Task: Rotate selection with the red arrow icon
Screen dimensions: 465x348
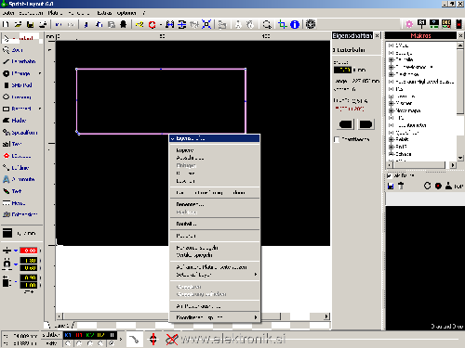Action: coord(153,24)
